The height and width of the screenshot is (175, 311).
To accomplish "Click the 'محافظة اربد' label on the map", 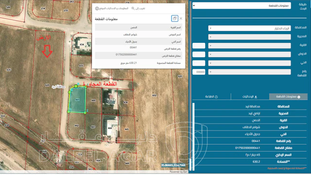I will click(58, 87).
